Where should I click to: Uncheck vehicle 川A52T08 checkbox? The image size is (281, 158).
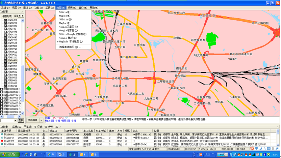click(x=5, y=40)
